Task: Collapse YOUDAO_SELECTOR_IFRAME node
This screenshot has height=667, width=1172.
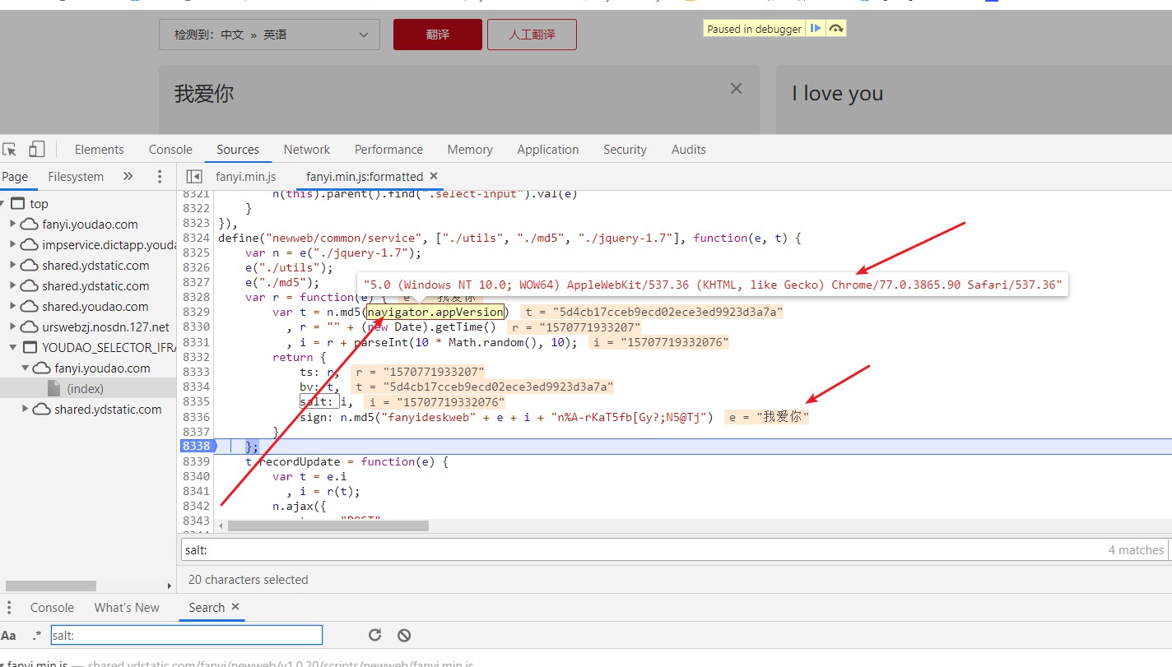Action: [13, 348]
